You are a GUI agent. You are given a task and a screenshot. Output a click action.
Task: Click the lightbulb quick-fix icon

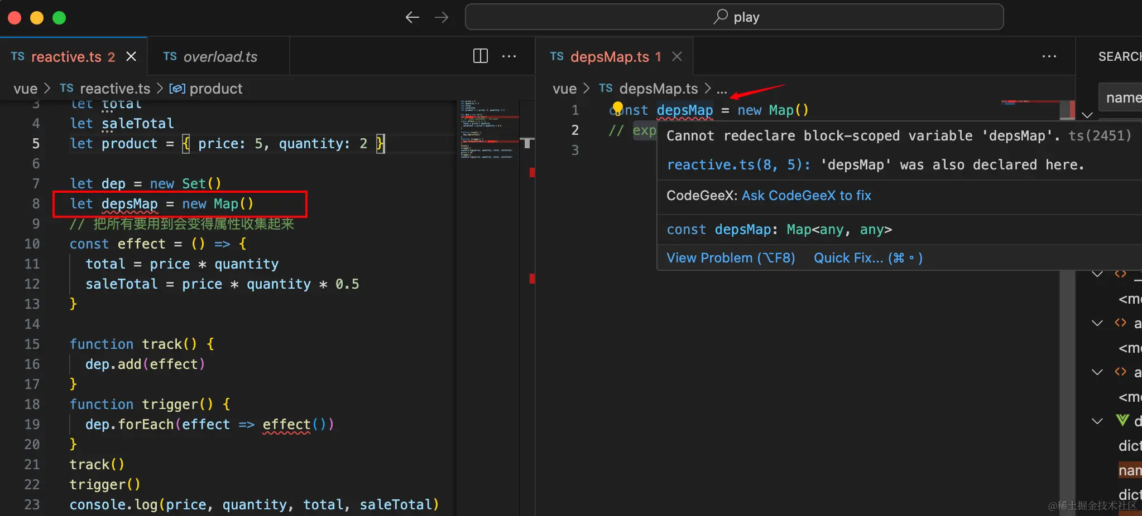(617, 108)
